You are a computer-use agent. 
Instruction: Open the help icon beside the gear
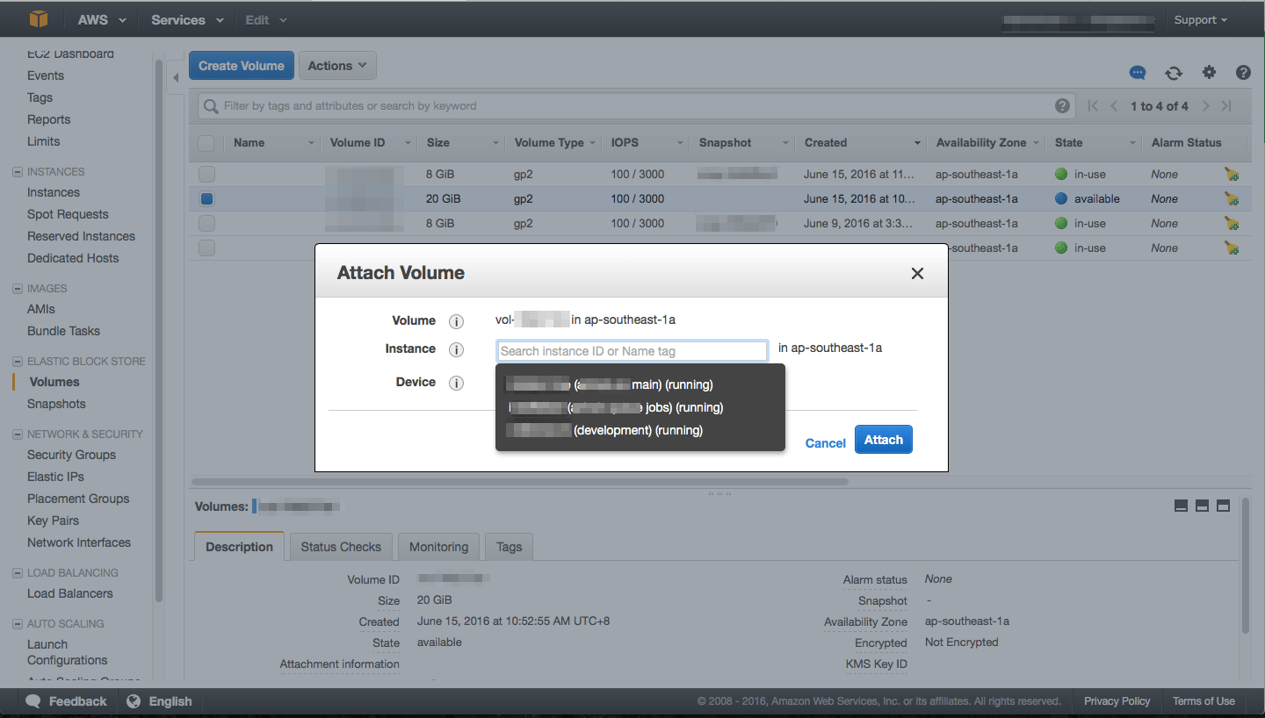[1243, 73]
